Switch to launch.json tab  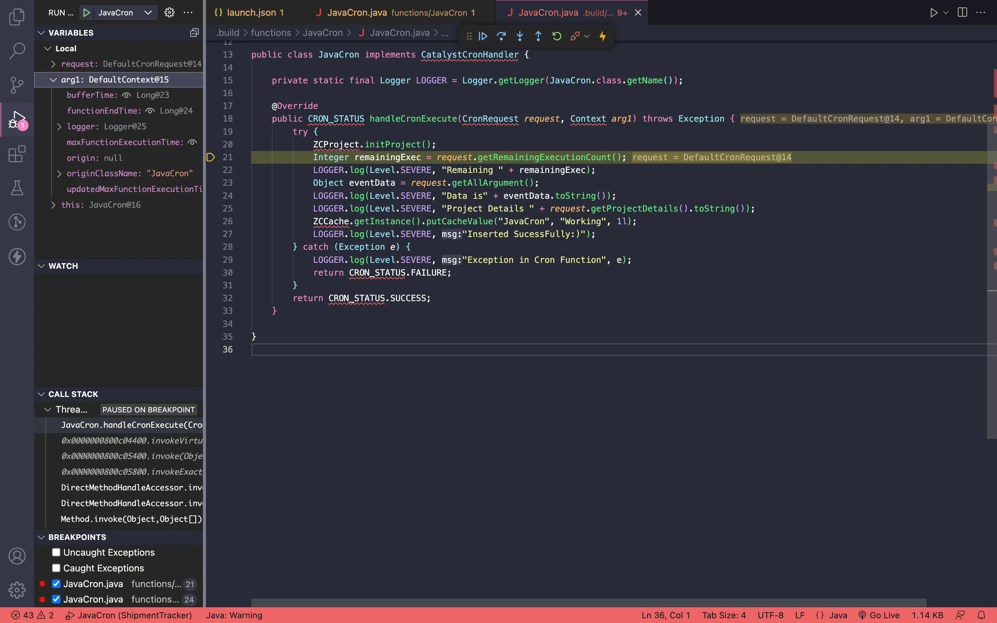[255, 12]
